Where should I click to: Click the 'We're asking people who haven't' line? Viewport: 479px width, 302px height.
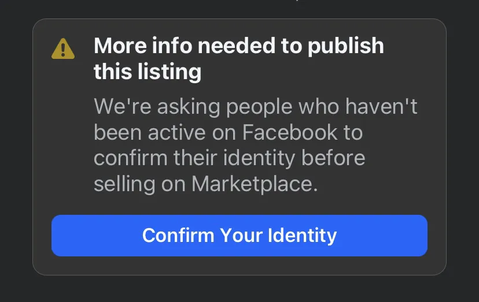tap(255, 107)
